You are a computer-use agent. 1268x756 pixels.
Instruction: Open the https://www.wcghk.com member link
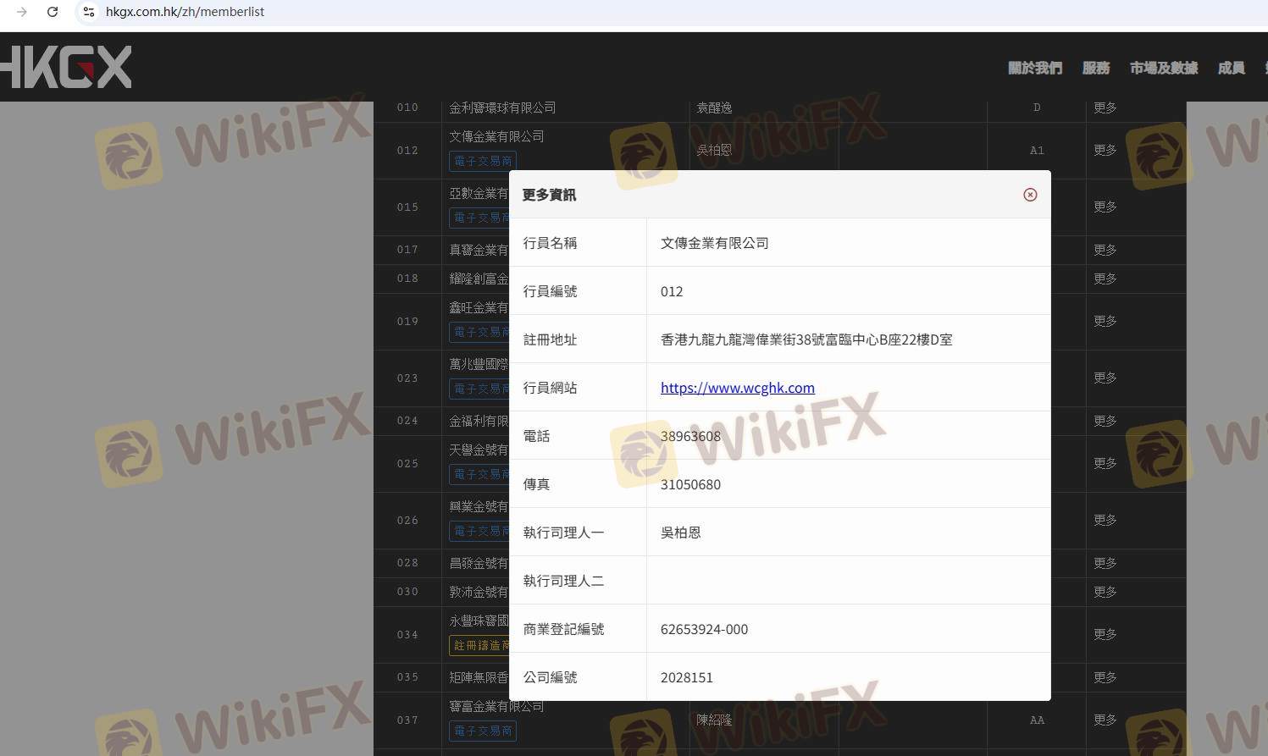pyautogui.click(x=737, y=388)
